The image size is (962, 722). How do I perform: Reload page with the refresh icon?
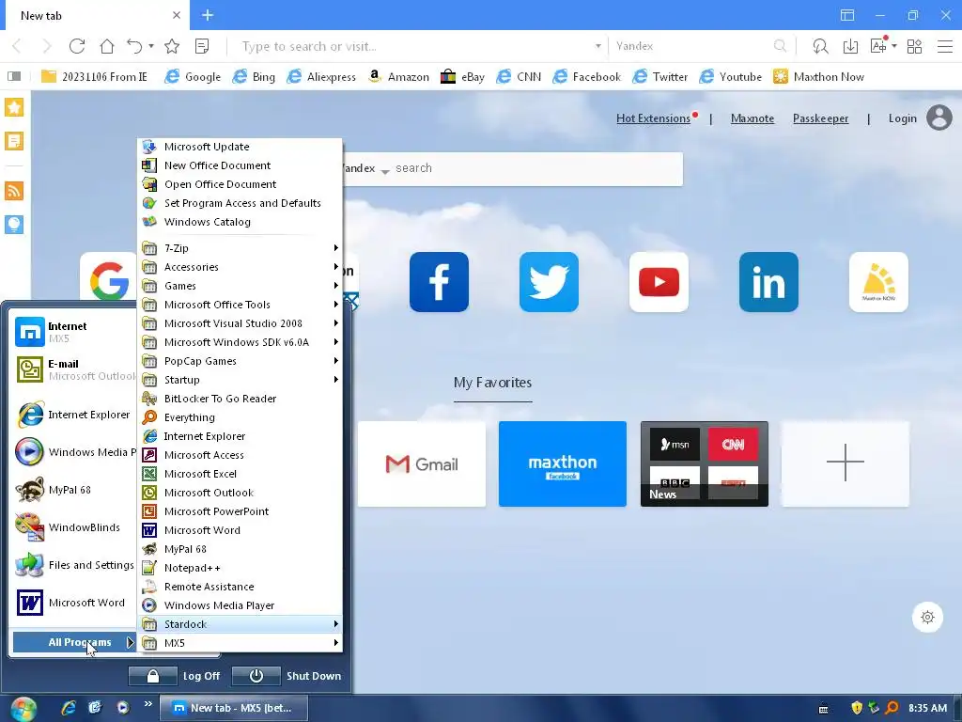pos(77,46)
